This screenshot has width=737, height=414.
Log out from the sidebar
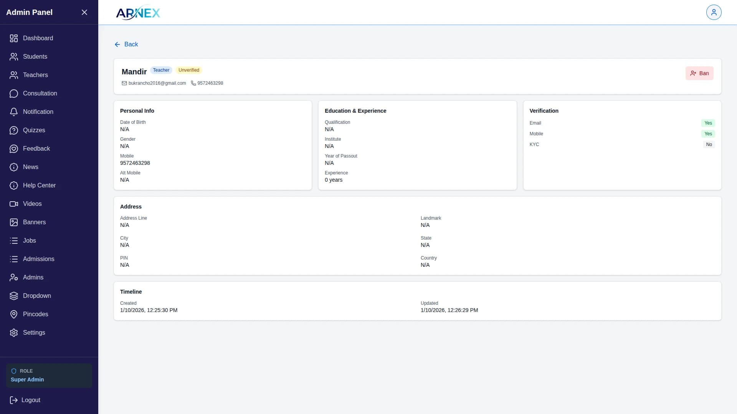[25, 400]
